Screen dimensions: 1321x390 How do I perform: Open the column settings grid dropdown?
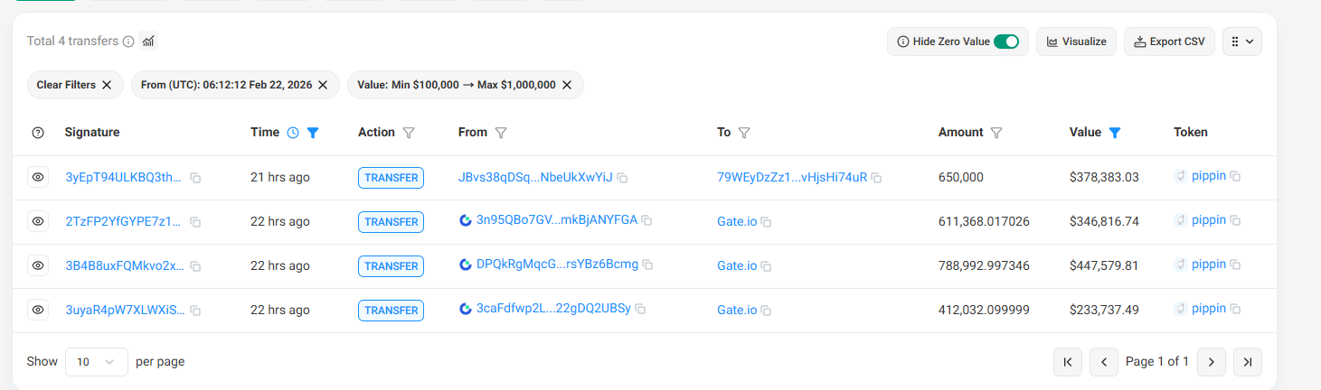point(1242,42)
